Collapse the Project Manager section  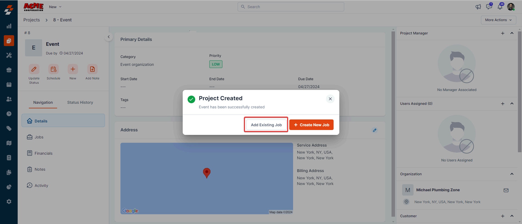512,33
